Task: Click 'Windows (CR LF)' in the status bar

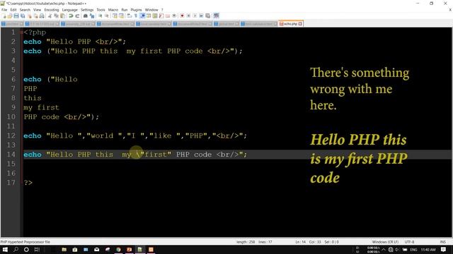Action: tap(385, 242)
